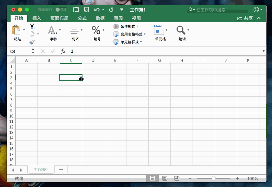The height and width of the screenshot is (187, 272).
Task: Click the share icon next to 共享
Action: coord(239,18)
